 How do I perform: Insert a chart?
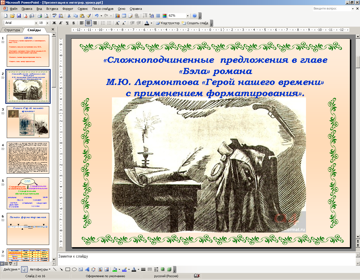pyautogui.click(x=117, y=16)
